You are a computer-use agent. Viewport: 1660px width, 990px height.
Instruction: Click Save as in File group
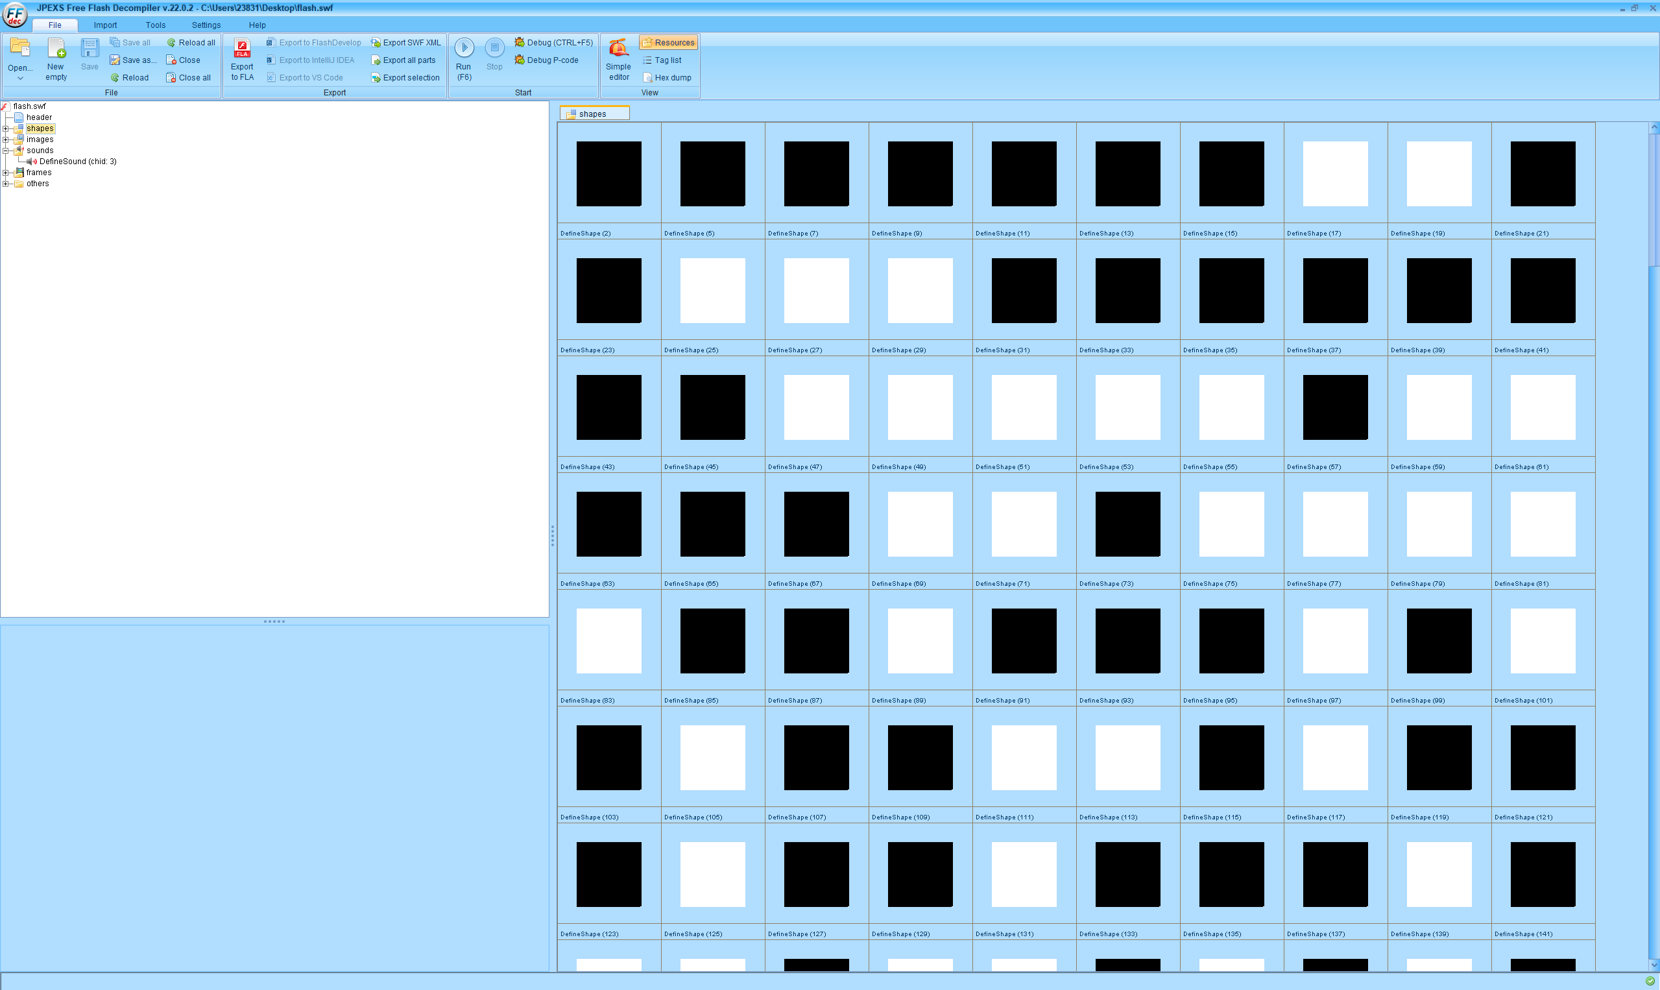point(134,60)
